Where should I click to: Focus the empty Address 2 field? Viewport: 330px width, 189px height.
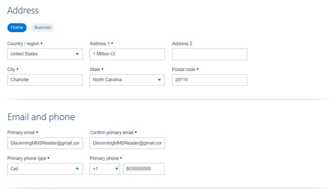[x=210, y=54]
